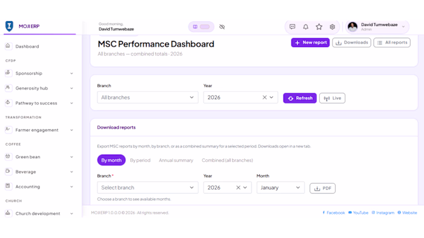The width and height of the screenshot is (424, 238).
Task: Click the Refresh button
Action: [x=300, y=98]
